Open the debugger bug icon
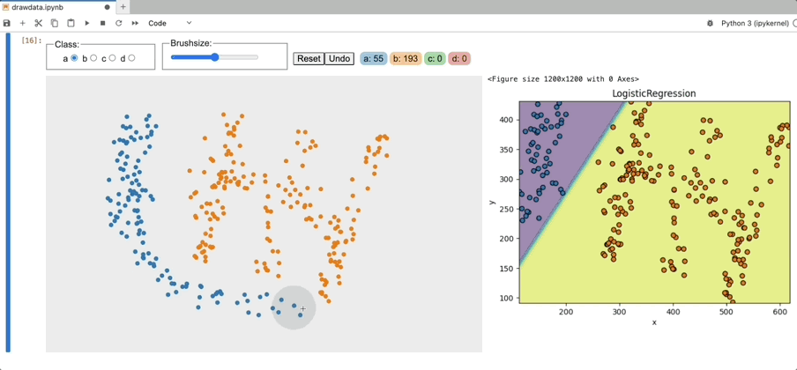This screenshot has height=370, width=797. (x=710, y=24)
